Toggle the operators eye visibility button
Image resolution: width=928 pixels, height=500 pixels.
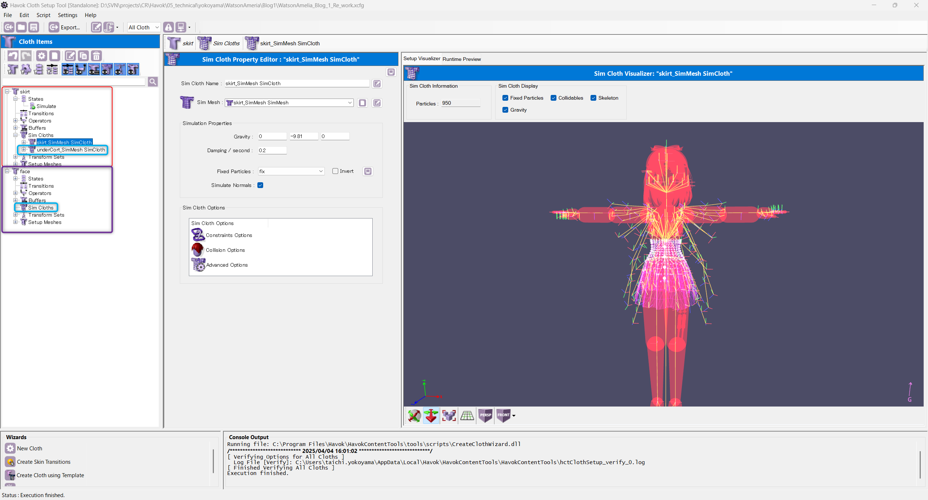80,69
